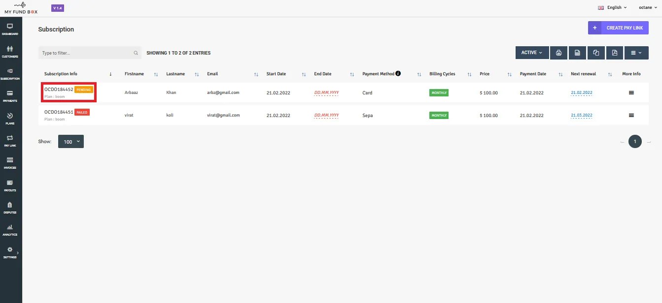Image resolution: width=662 pixels, height=303 pixels.
Task: Open the English language dropdown
Action: pos(612,7)
